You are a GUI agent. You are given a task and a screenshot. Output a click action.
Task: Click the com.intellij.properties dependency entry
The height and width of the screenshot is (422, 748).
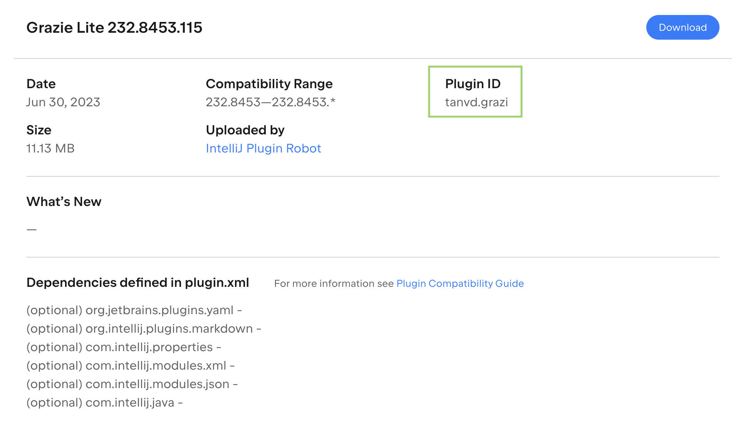(124, 347)
